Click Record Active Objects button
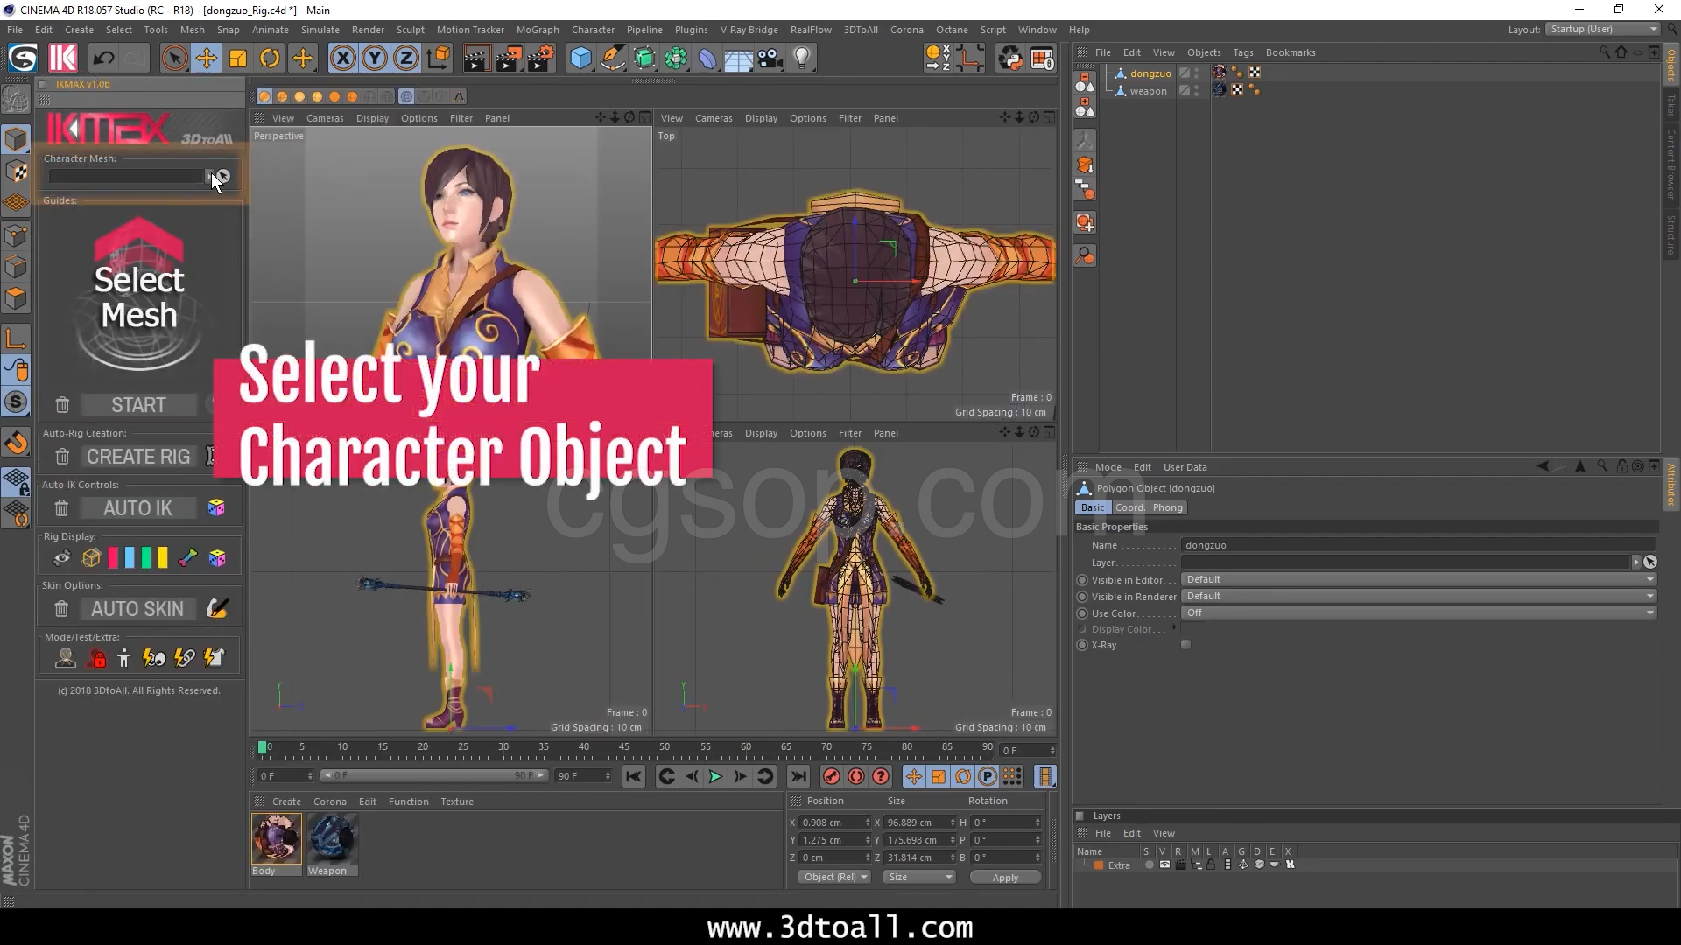This screenshot has width=1681, height=945. pos(832,776)
